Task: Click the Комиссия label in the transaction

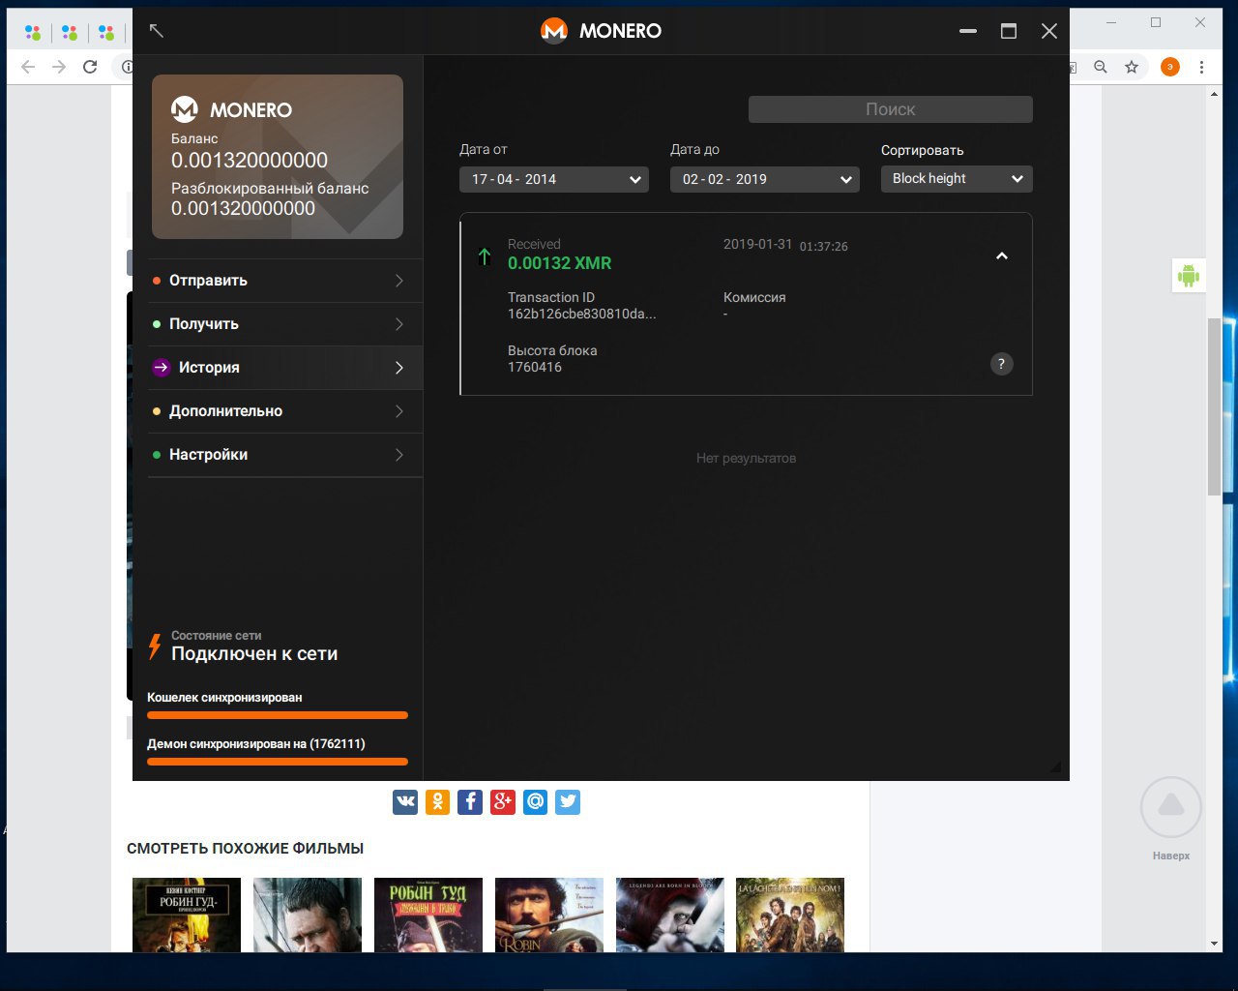Action: [754, 298]
